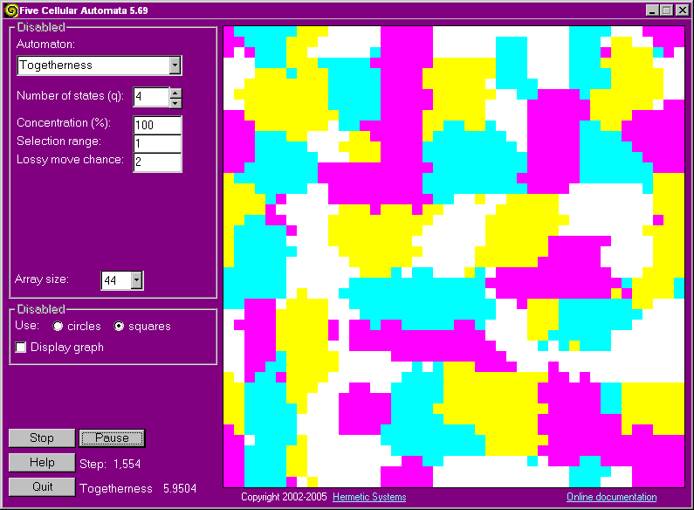Select the circles radio button
The image size is (694, 510).
point(58,327)
